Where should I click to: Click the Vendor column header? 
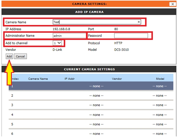tap(117, 79)
